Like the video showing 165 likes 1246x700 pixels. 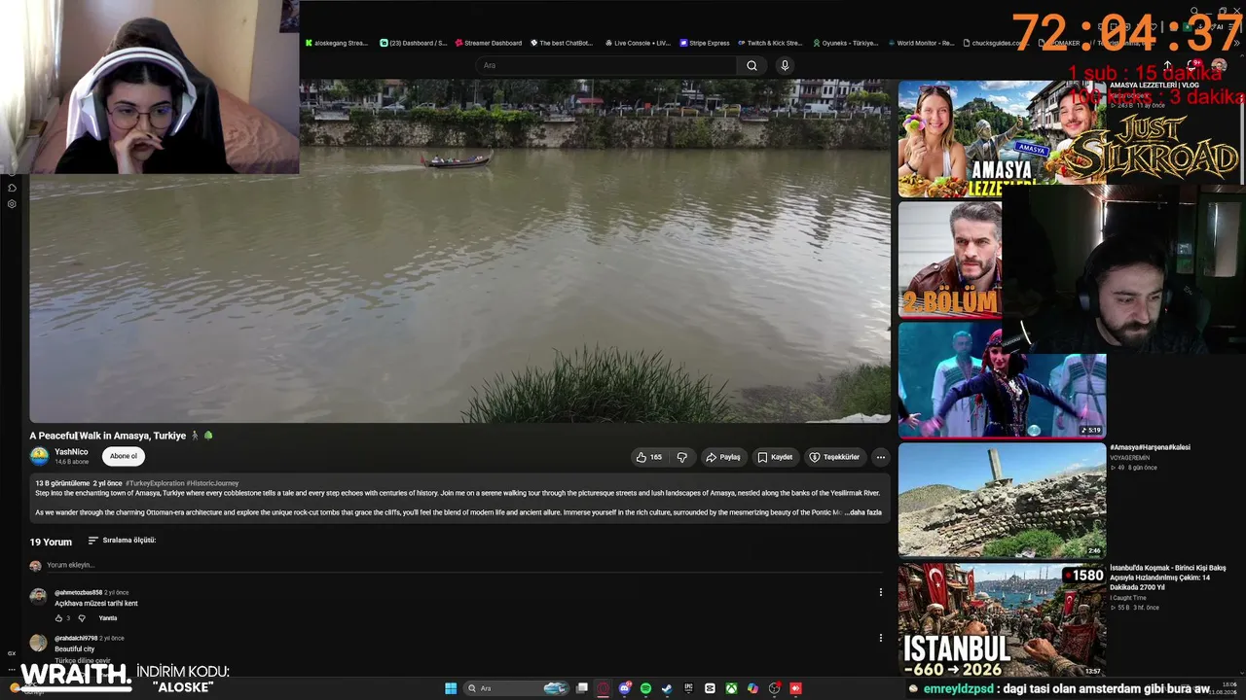648,457
